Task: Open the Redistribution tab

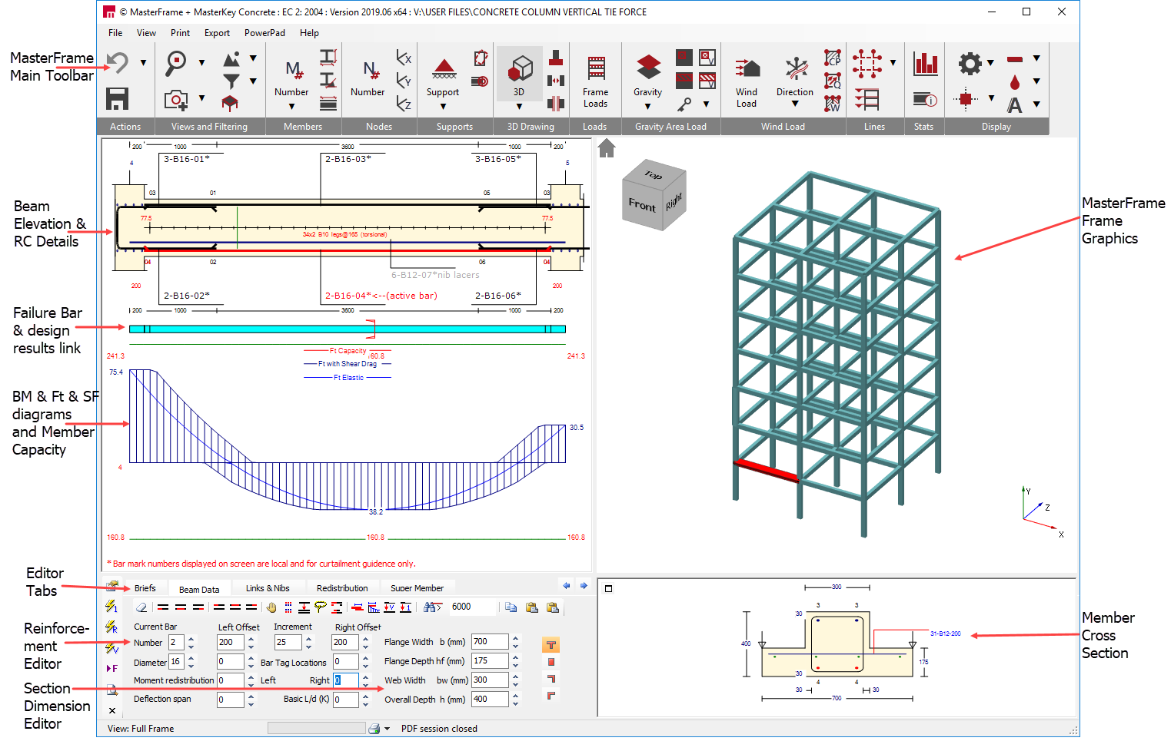Action: click(x=342, y=589)
